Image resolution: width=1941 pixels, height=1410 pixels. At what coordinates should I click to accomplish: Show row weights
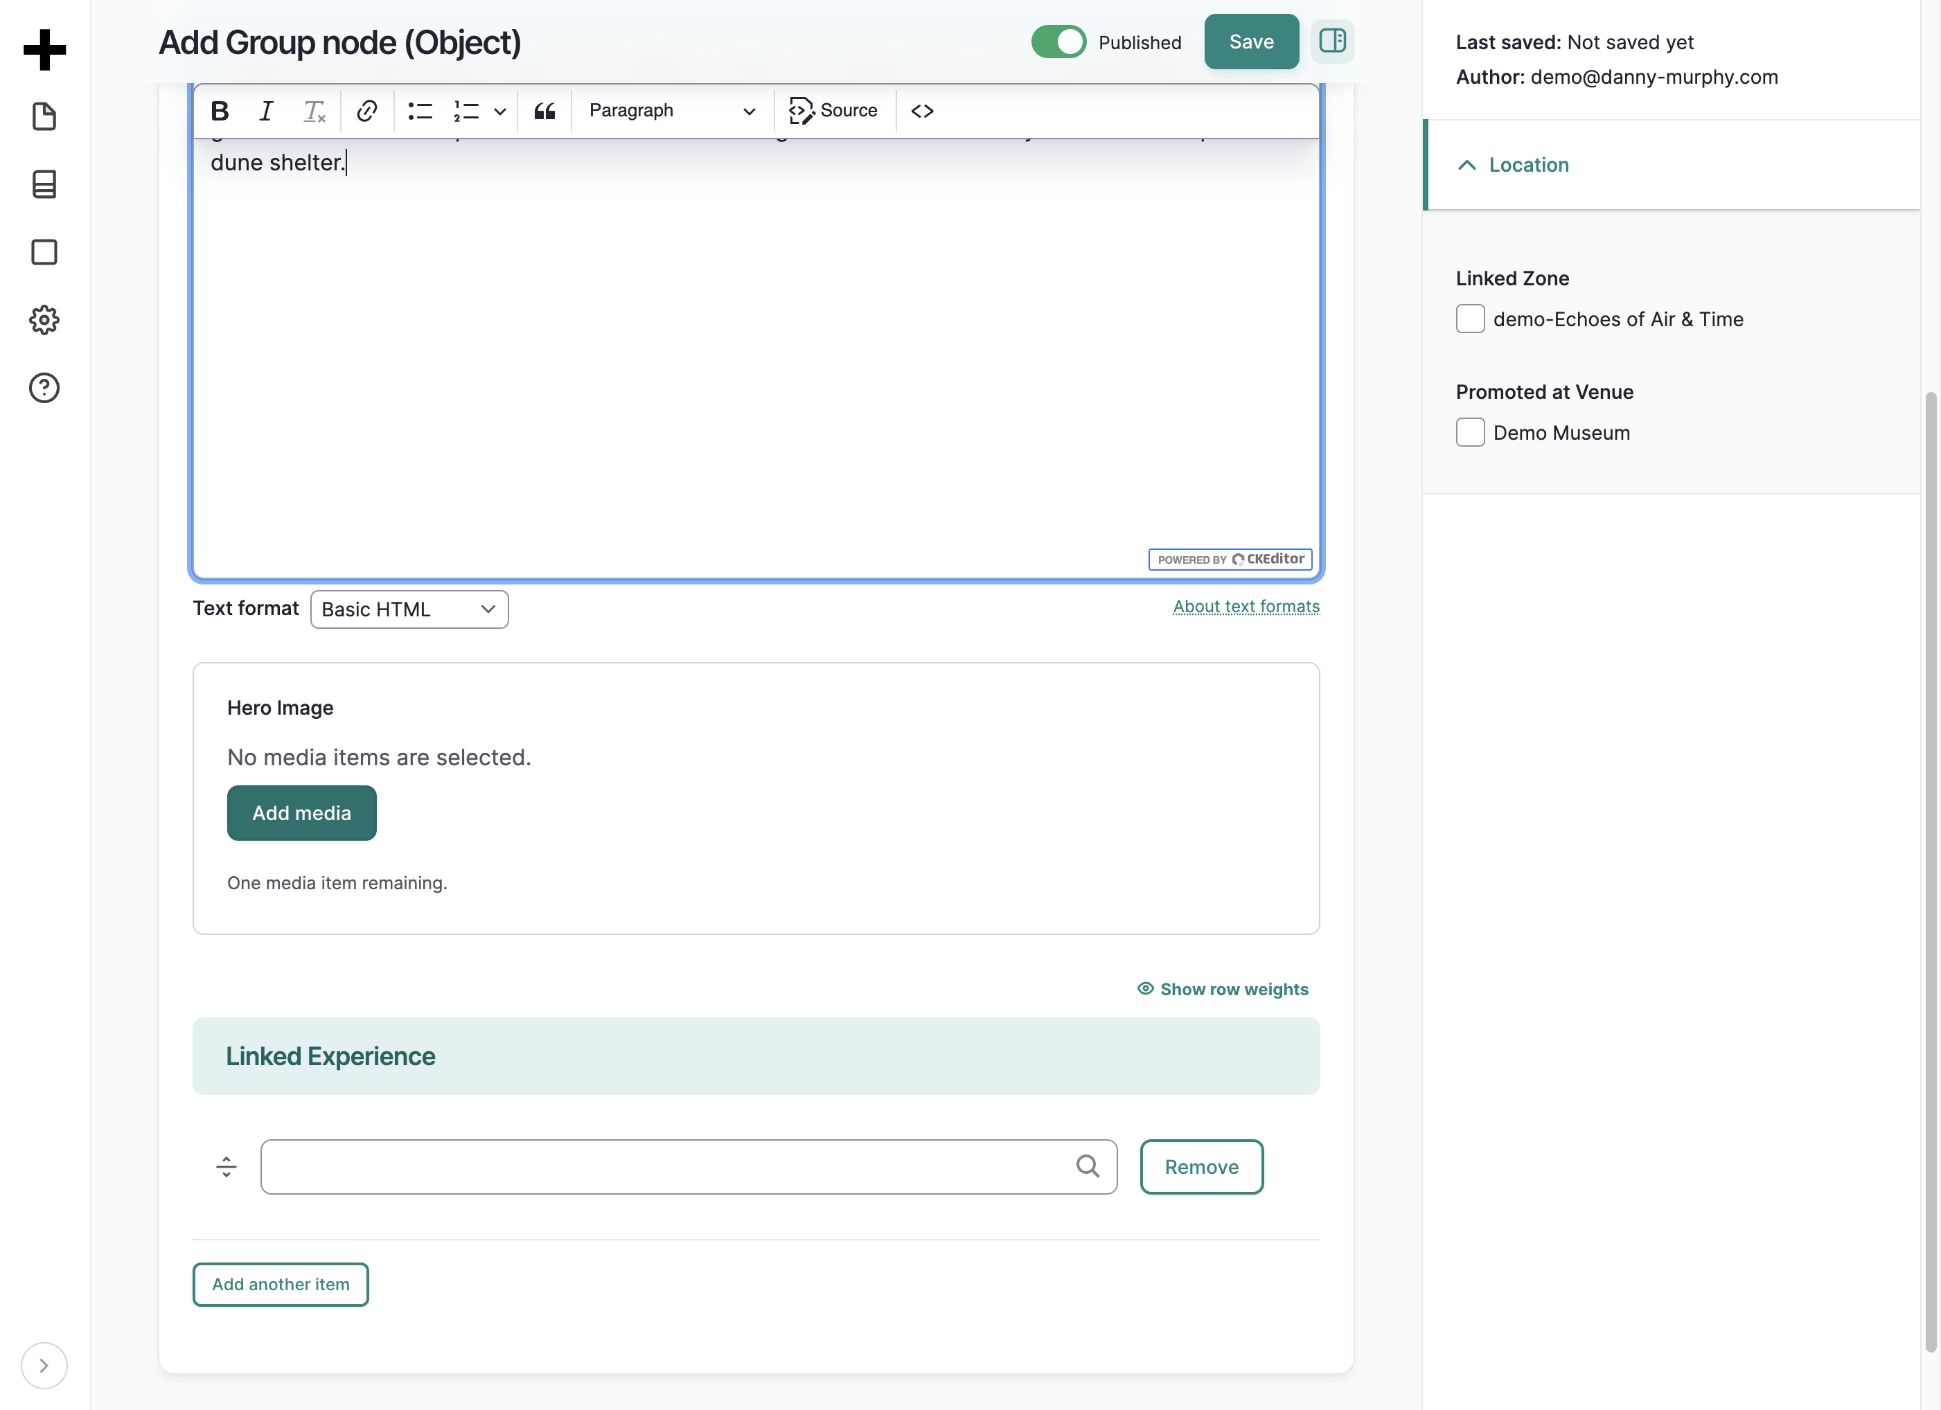point(1223,989)
